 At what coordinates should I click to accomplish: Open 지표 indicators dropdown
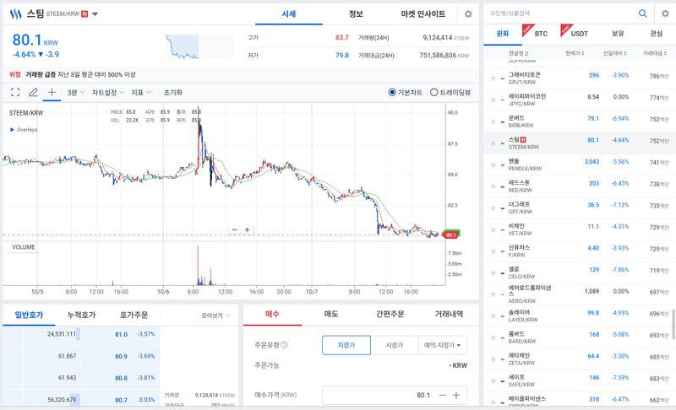(x=141, y=92)
